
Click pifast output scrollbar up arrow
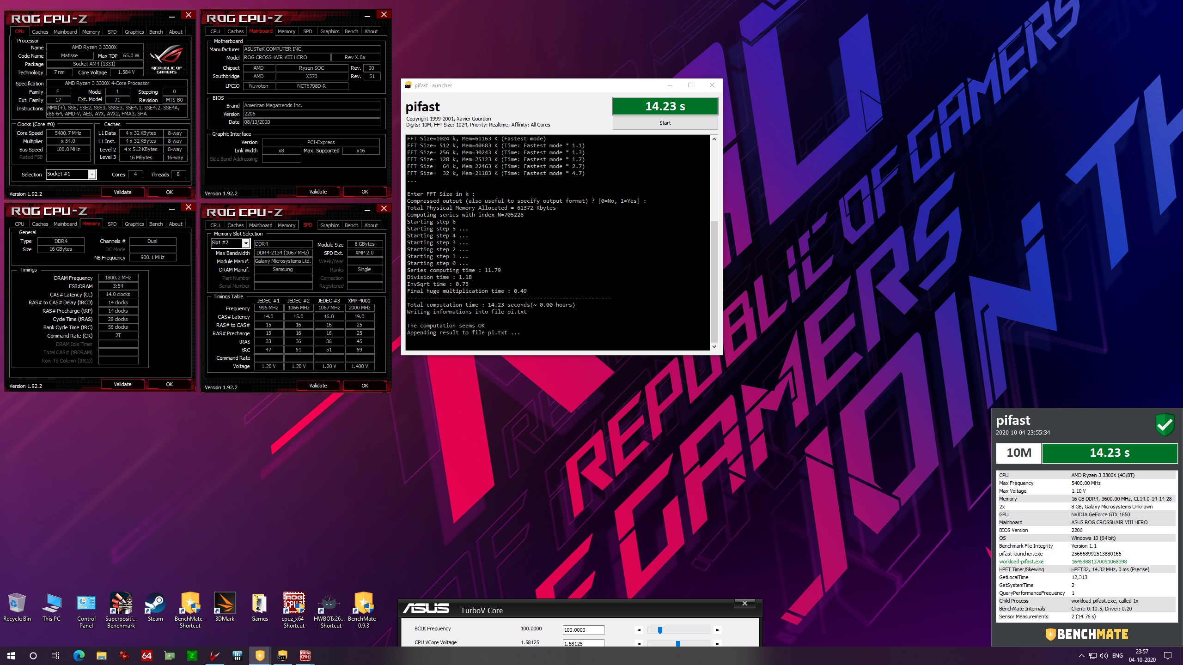click(714, 139)
